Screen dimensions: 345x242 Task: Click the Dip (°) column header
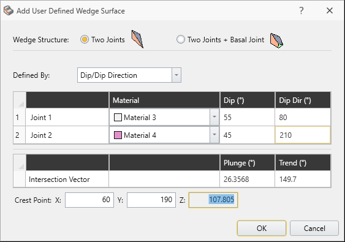coord(248,100)
